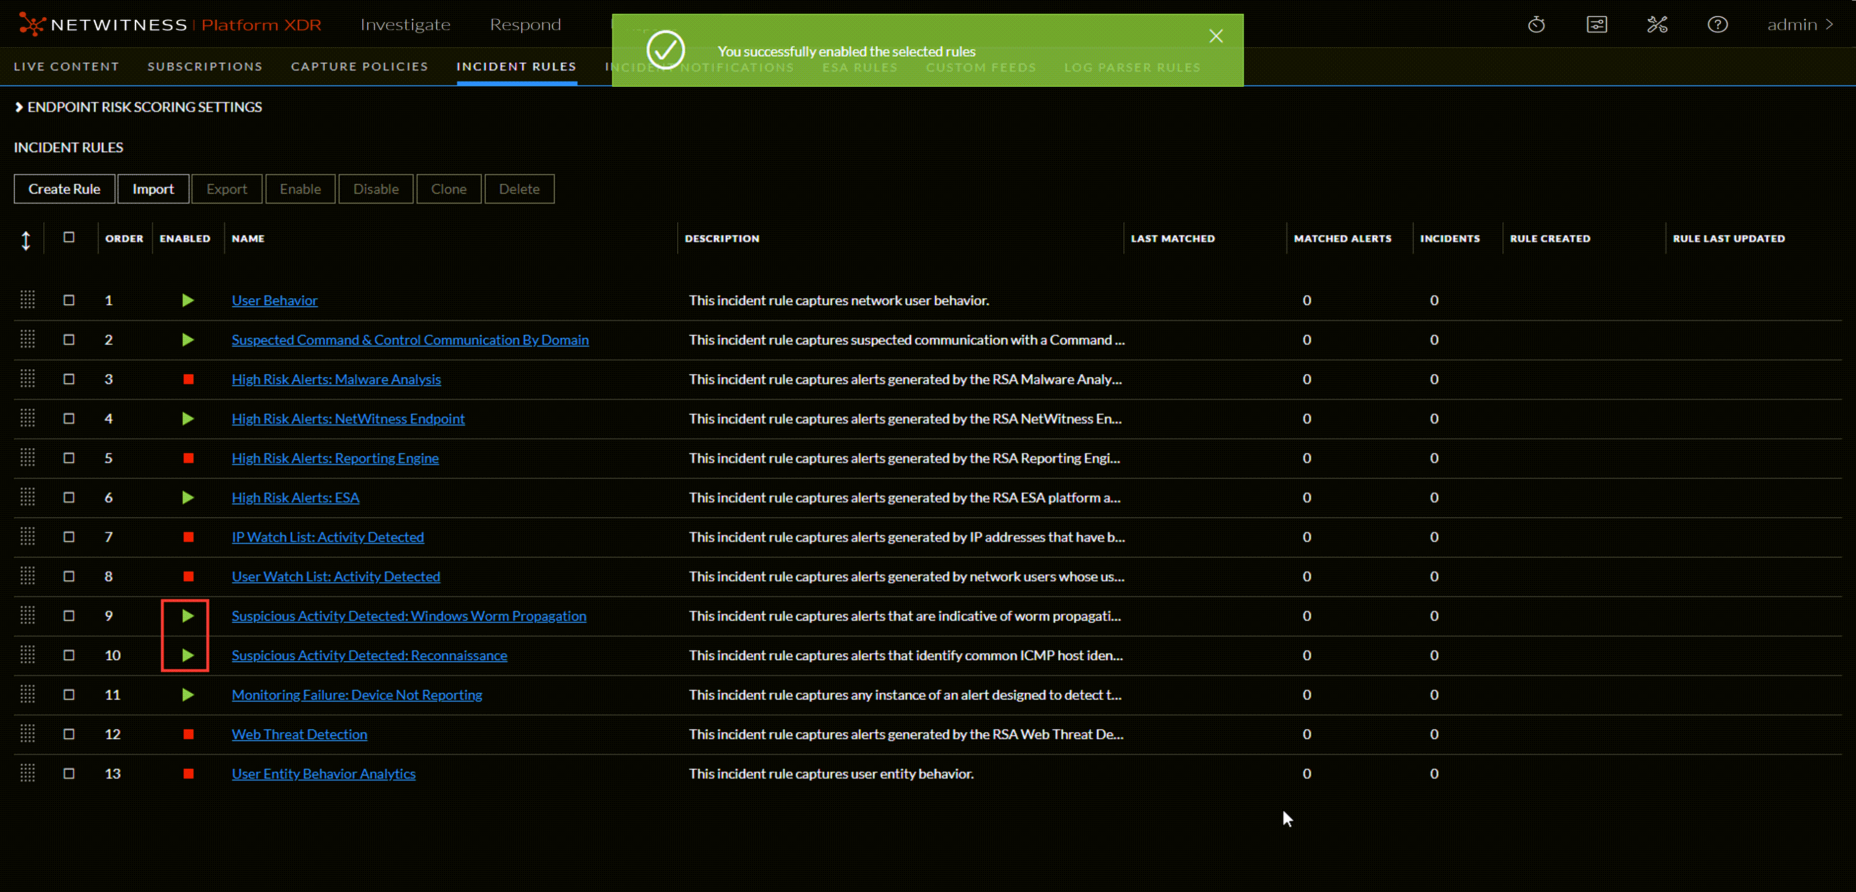
Task: Tick checkbox for rule order 13
Action: [69, 773]
